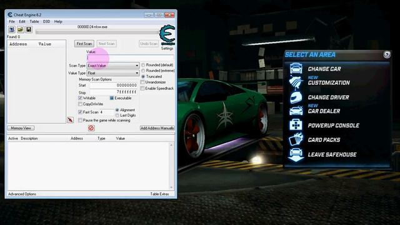Enable the Unrandomizer checkbox
This screenshot has height=225, width=400.
coord(142,82)
